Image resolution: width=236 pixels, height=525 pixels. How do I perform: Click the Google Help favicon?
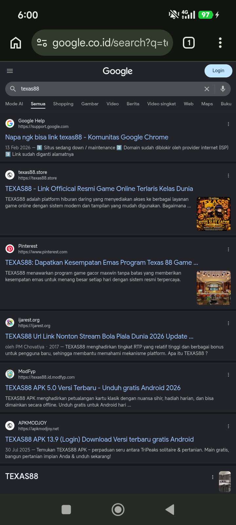tap(10, 123)
